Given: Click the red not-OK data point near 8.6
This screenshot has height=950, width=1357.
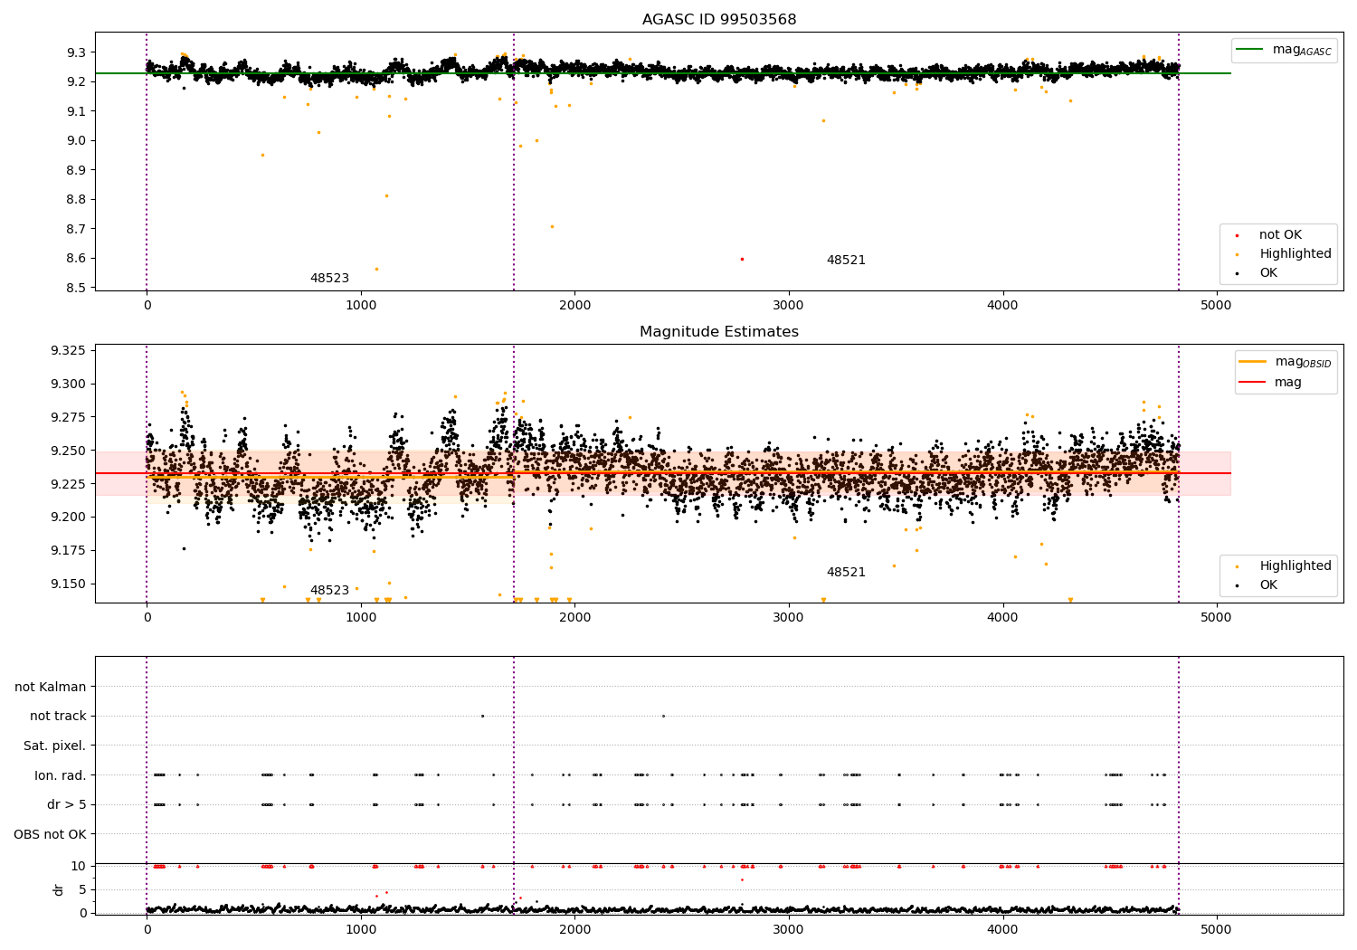Looking at the screenshot, I should pos(742,259).
